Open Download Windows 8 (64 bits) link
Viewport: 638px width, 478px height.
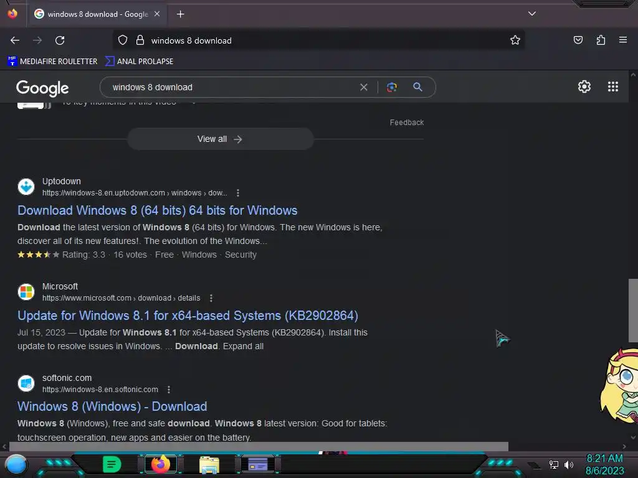pos(158,210)
